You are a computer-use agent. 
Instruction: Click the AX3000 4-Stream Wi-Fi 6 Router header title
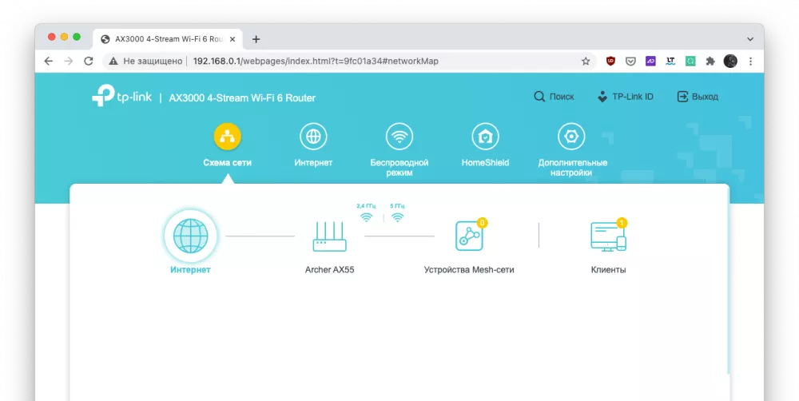click(242, 97)
